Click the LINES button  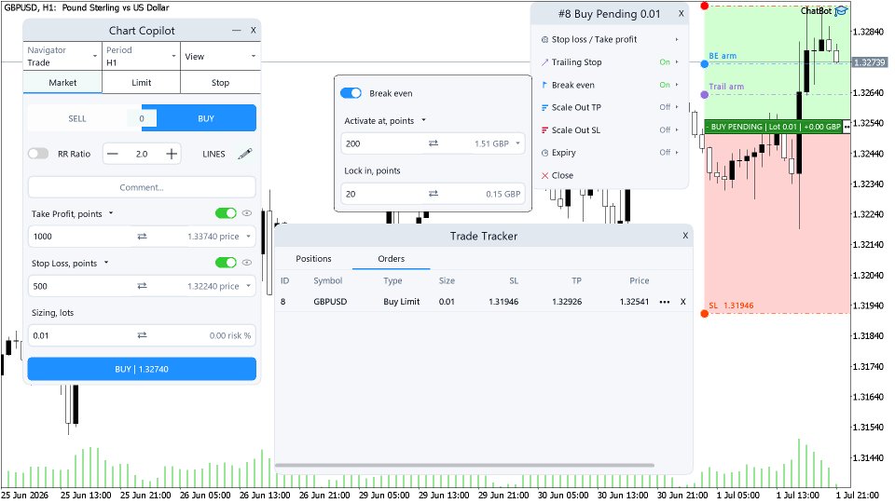click(213, 154)
